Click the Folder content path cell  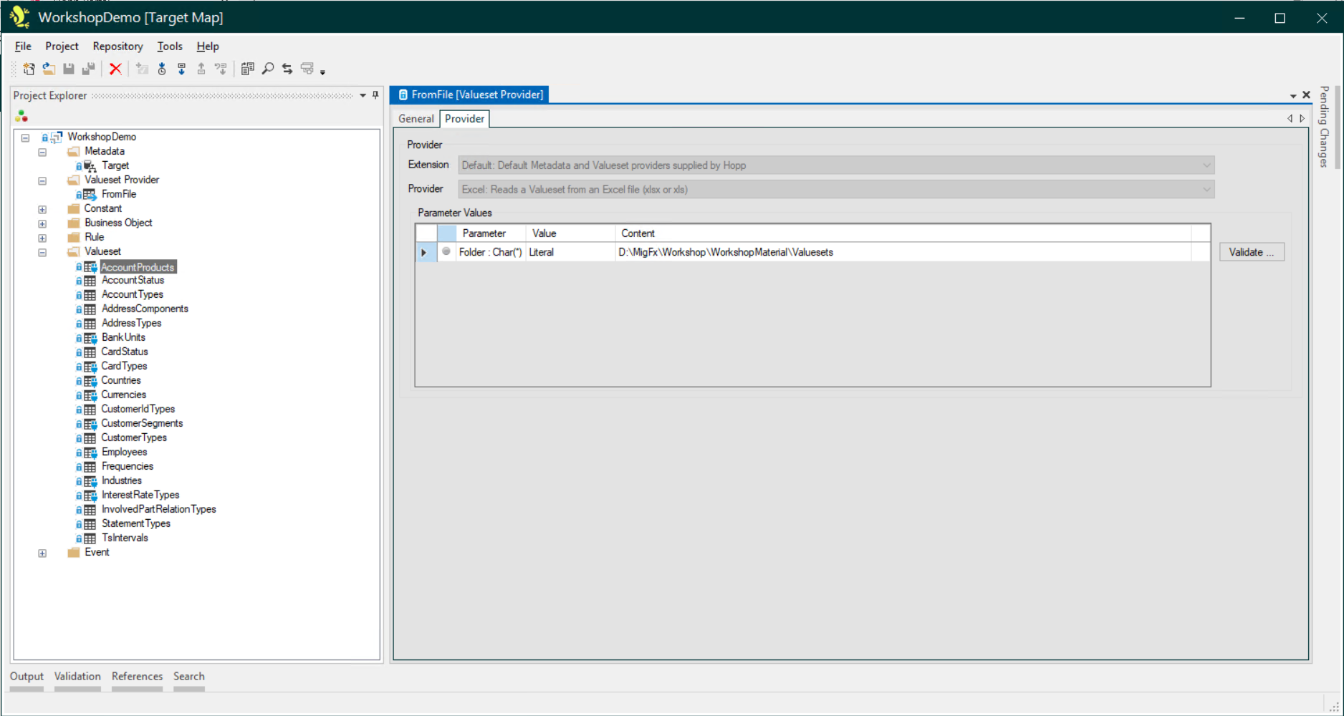(725, 252)
